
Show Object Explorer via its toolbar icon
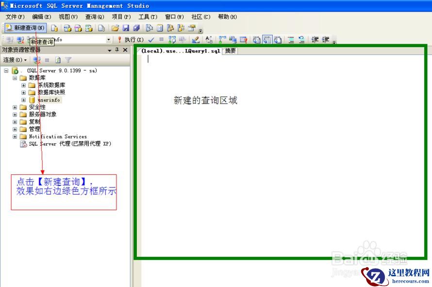coord(170,28)
